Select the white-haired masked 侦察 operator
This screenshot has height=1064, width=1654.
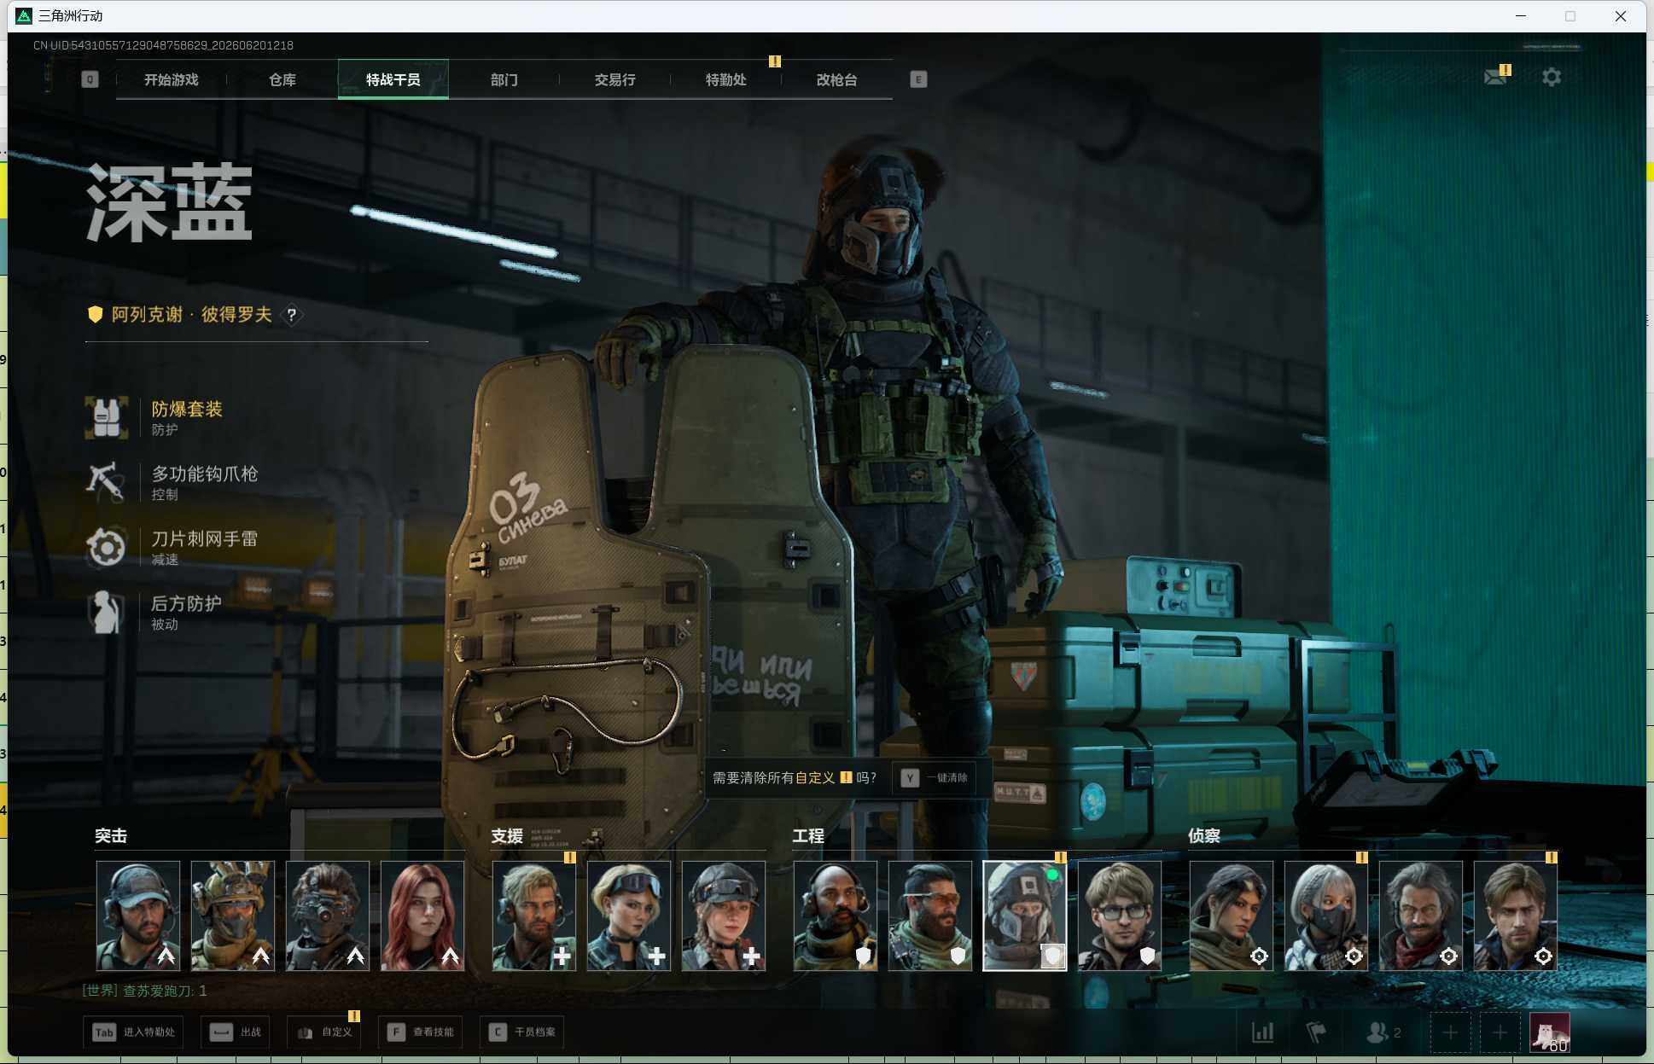1326,916
